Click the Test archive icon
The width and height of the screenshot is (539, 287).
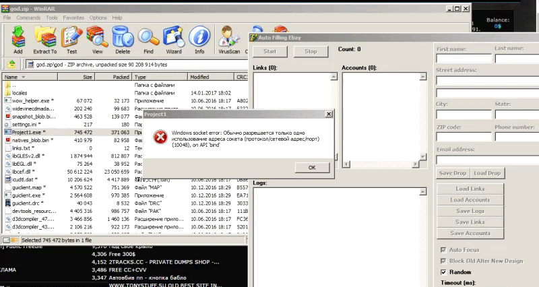coord(71,40)
